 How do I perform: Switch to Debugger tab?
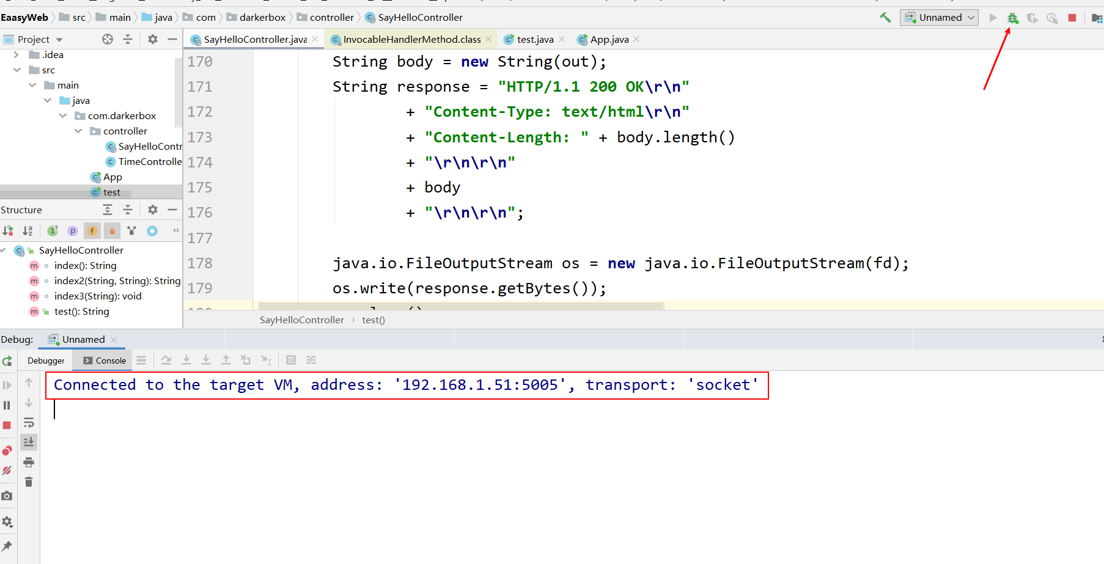[46, 361]
